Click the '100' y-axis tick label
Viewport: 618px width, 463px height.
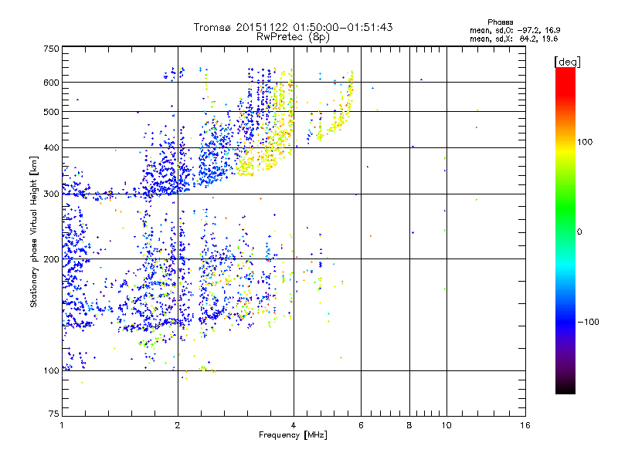coord(51,370)
